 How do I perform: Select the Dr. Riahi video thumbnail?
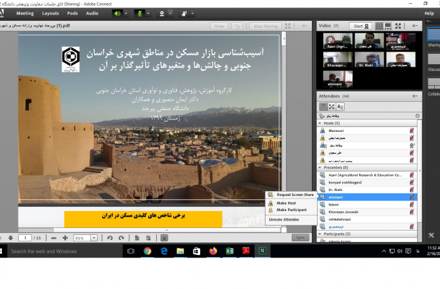click(x=369, y=60)
